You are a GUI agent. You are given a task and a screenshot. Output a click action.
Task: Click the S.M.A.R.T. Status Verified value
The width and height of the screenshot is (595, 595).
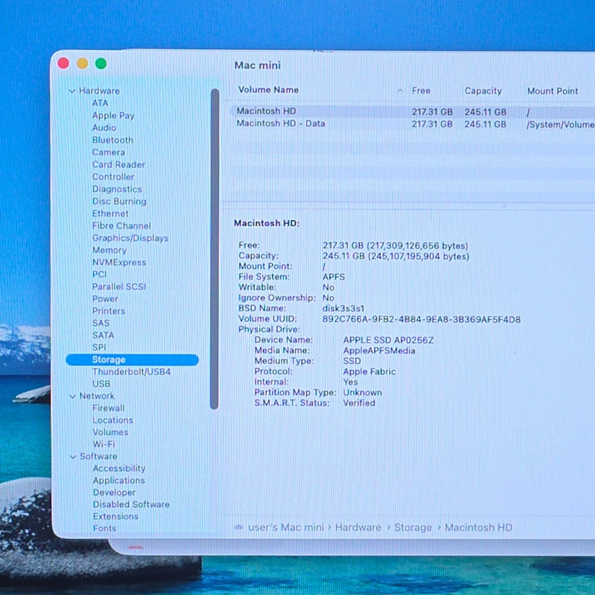coord(359,403)
